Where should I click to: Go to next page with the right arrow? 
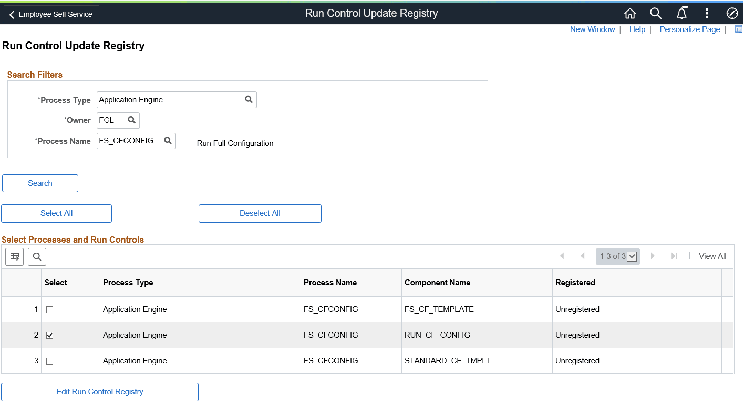click(653, 256)
